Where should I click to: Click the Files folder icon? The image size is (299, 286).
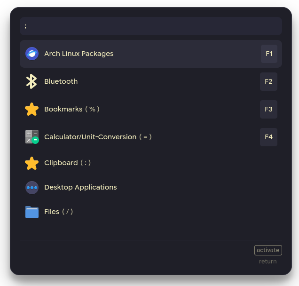(x=31, y=212)
